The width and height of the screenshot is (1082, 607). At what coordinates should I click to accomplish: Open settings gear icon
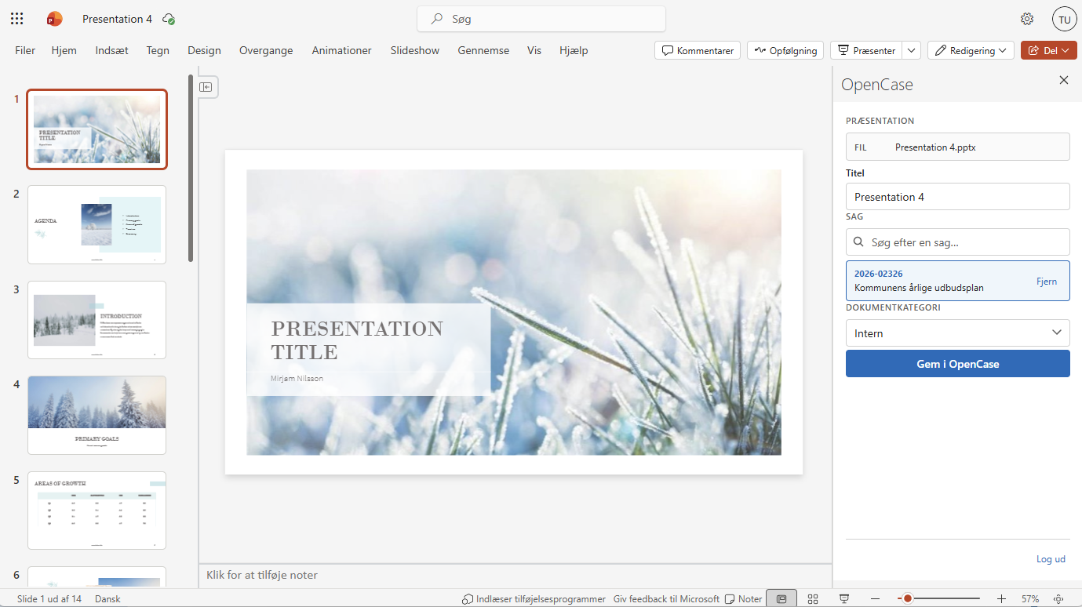(1027, 19)
